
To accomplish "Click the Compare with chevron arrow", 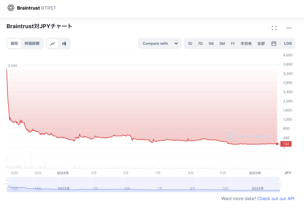I will click(x=176, y=43).
